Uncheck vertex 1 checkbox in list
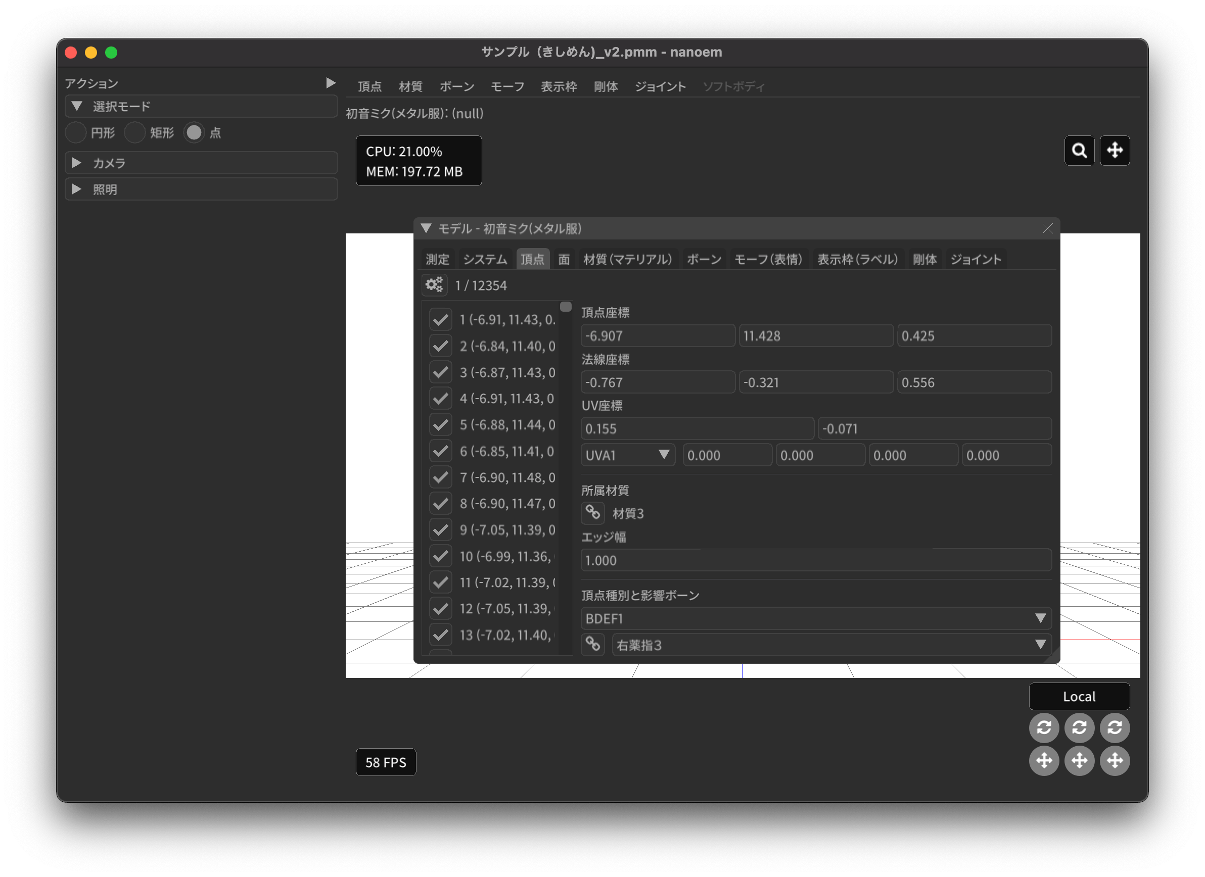This screenshot has width=1205, height=877. tap(440, 320)
